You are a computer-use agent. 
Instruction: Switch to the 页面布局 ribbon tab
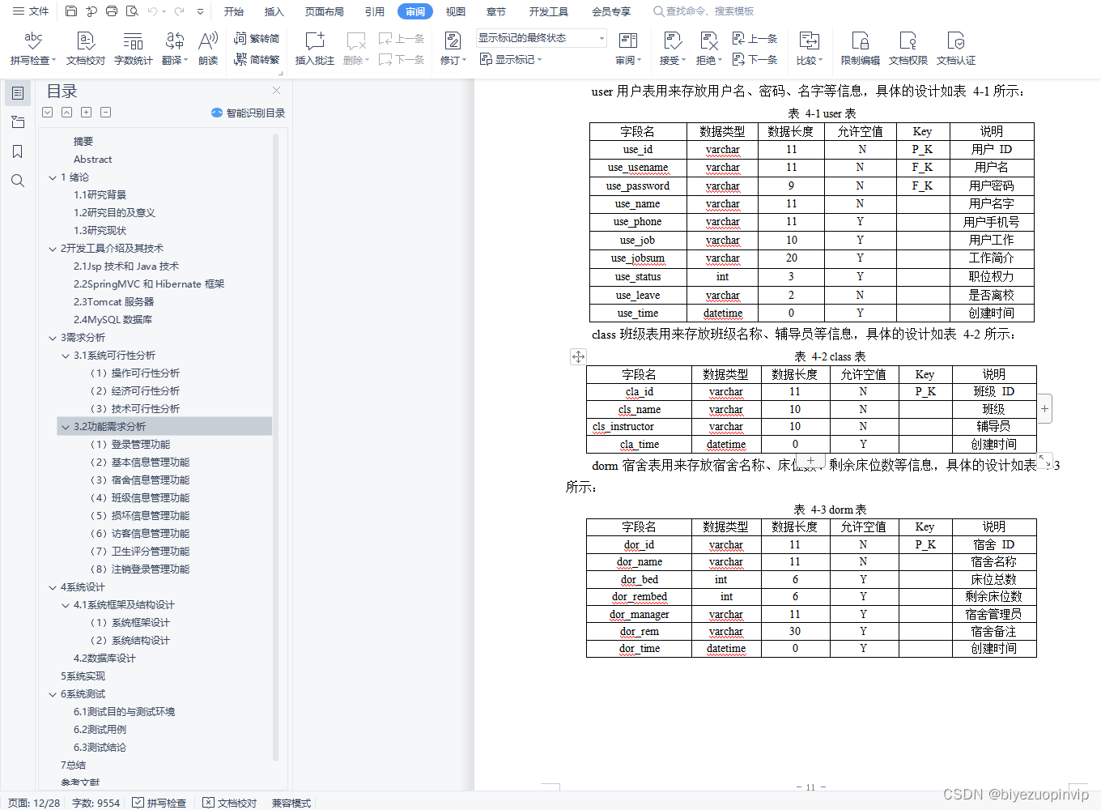[x=324, y=11]
